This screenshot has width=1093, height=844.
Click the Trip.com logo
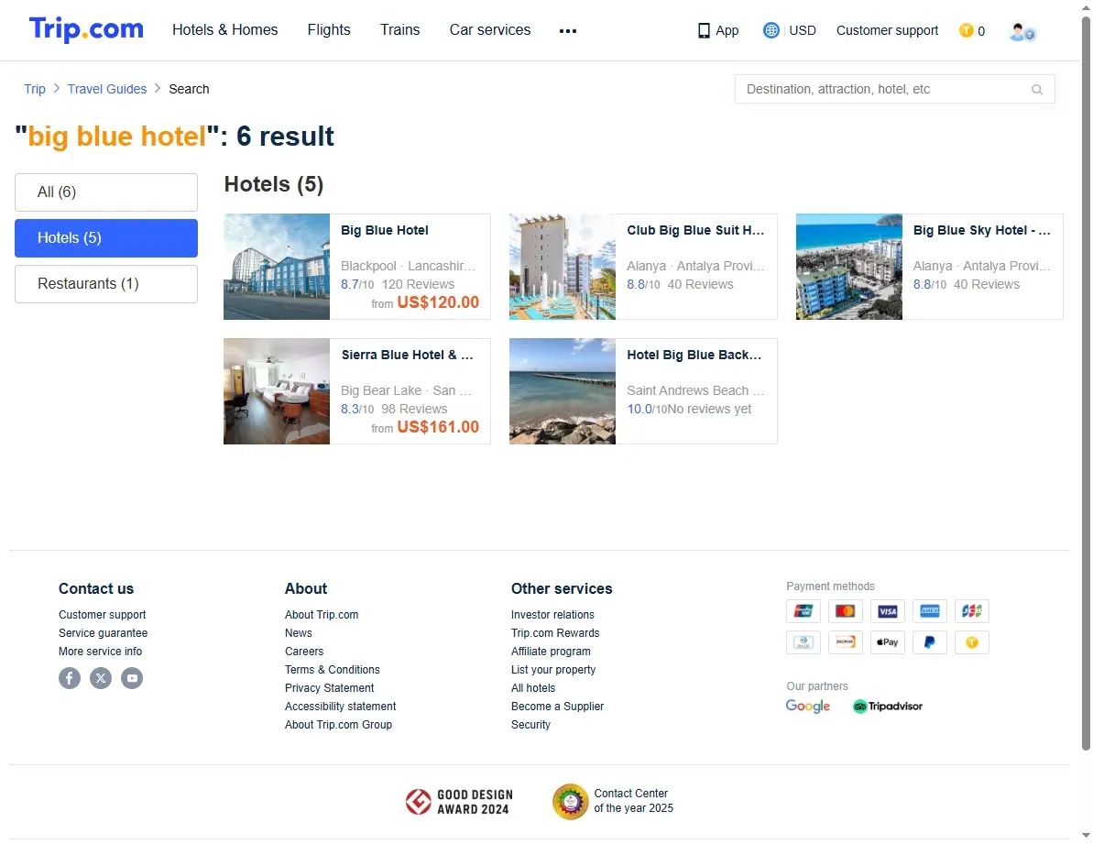click(86, 29)
